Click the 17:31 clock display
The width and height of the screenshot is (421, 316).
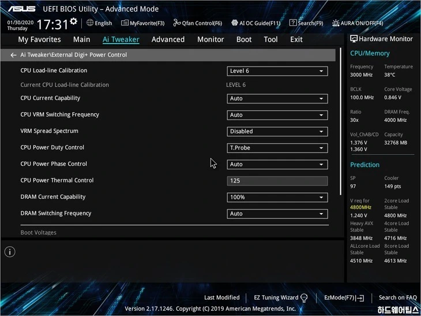52,24
